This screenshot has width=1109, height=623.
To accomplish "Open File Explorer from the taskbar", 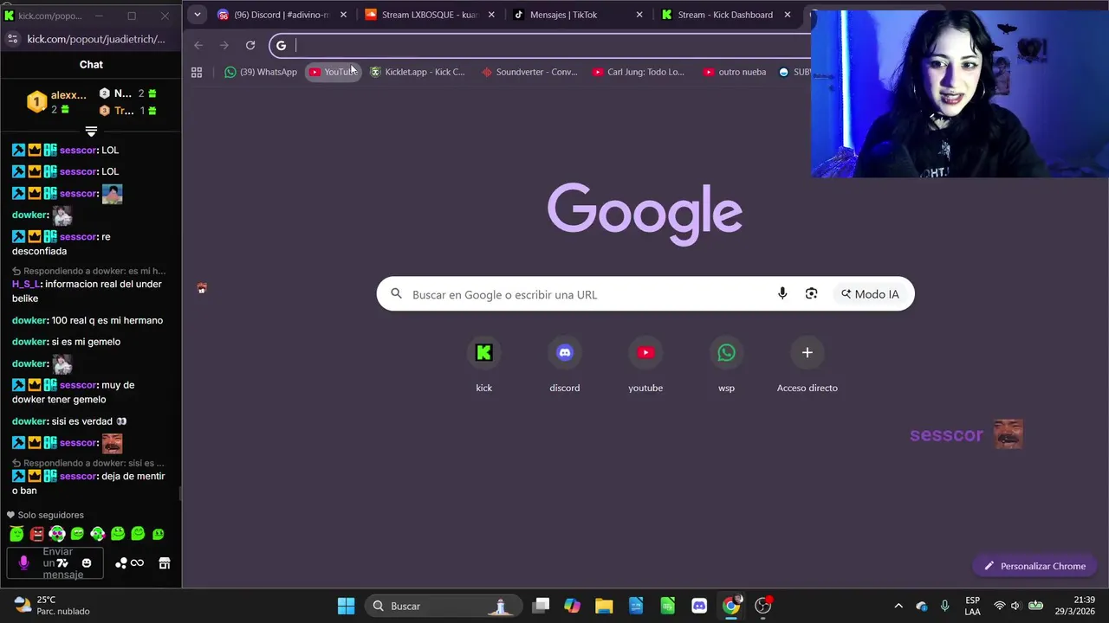I will click(604, 606).
